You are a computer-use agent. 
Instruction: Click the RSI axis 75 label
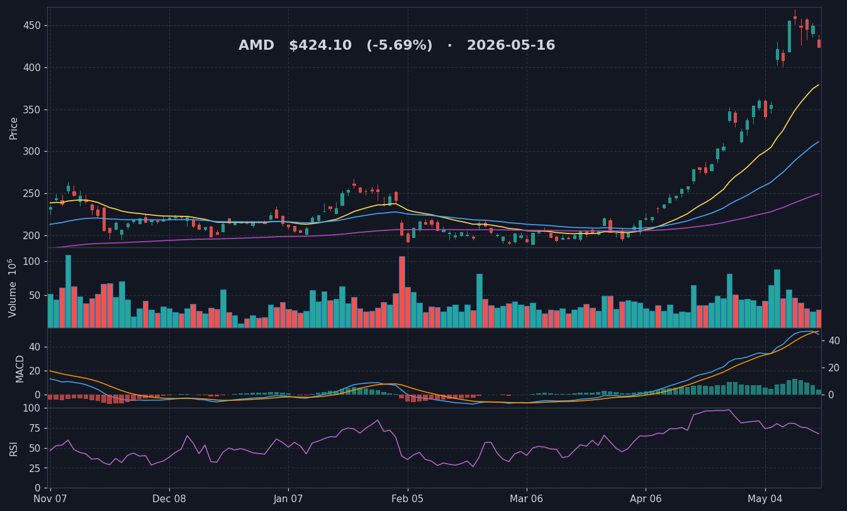(35, 429)
